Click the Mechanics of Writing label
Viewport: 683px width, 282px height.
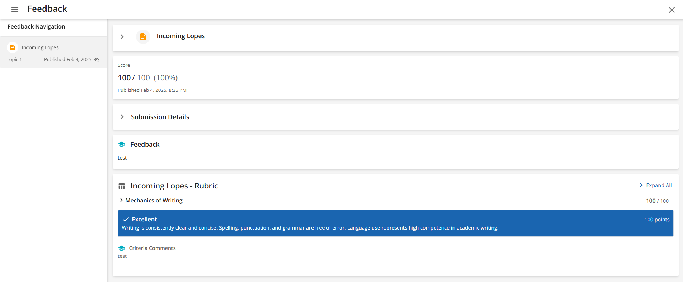[154, 200]
